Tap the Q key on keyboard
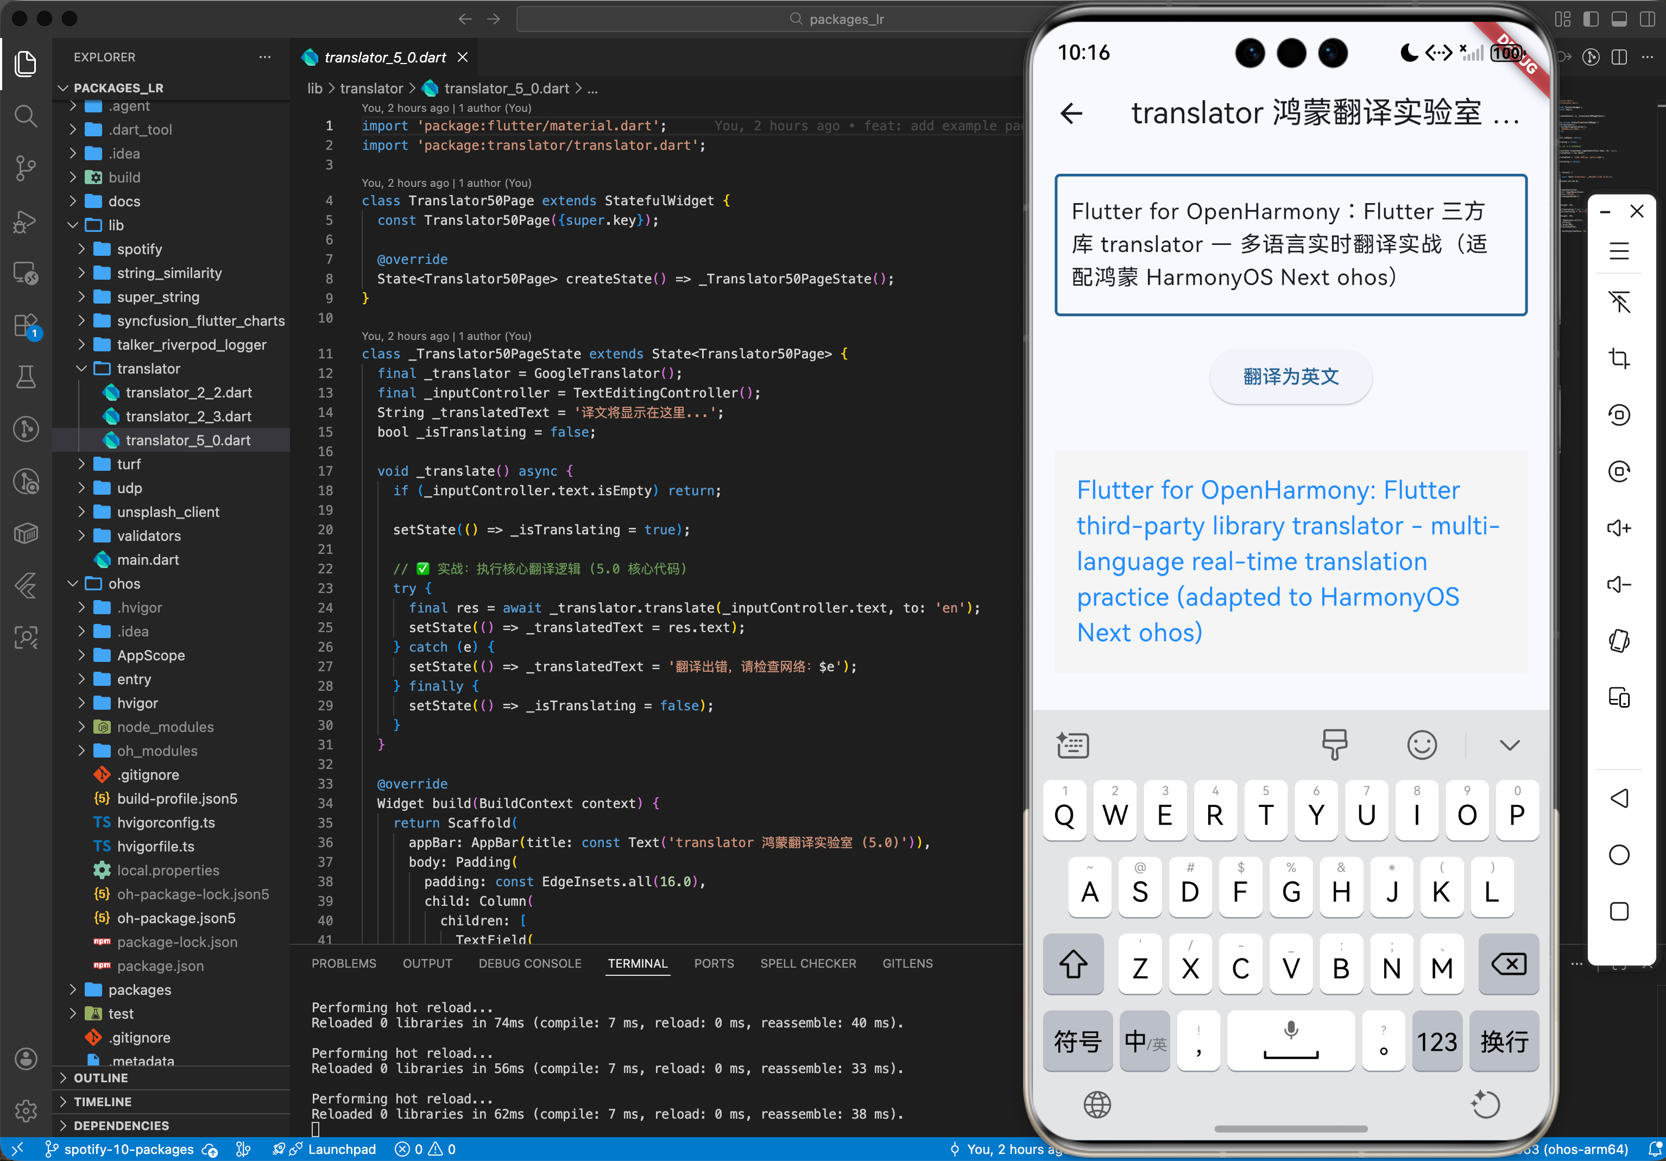Viewport: 1666px width, 1161px height. pos(1064,811)
